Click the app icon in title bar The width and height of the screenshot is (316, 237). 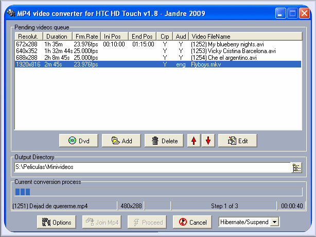point(11,13)
